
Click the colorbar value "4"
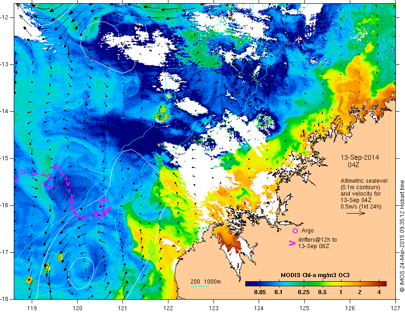point(379,292)
